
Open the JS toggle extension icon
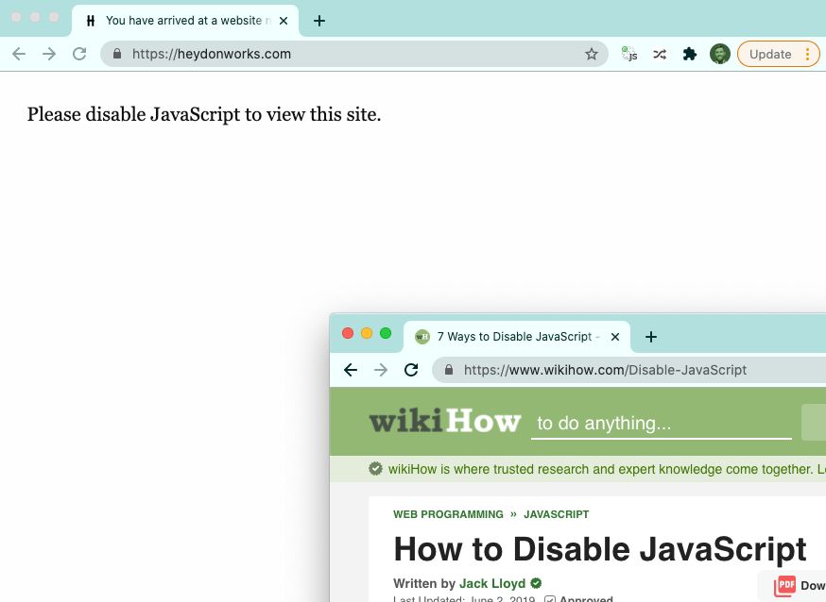629,54
